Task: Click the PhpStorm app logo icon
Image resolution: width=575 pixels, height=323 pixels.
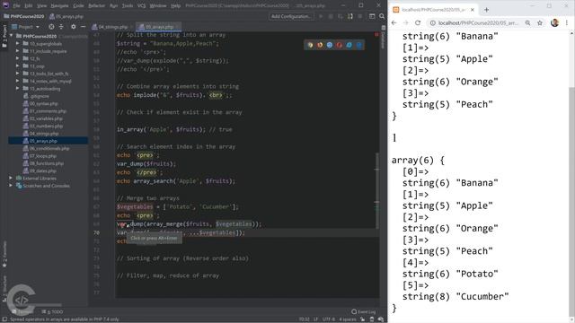Action: [5, 5]
